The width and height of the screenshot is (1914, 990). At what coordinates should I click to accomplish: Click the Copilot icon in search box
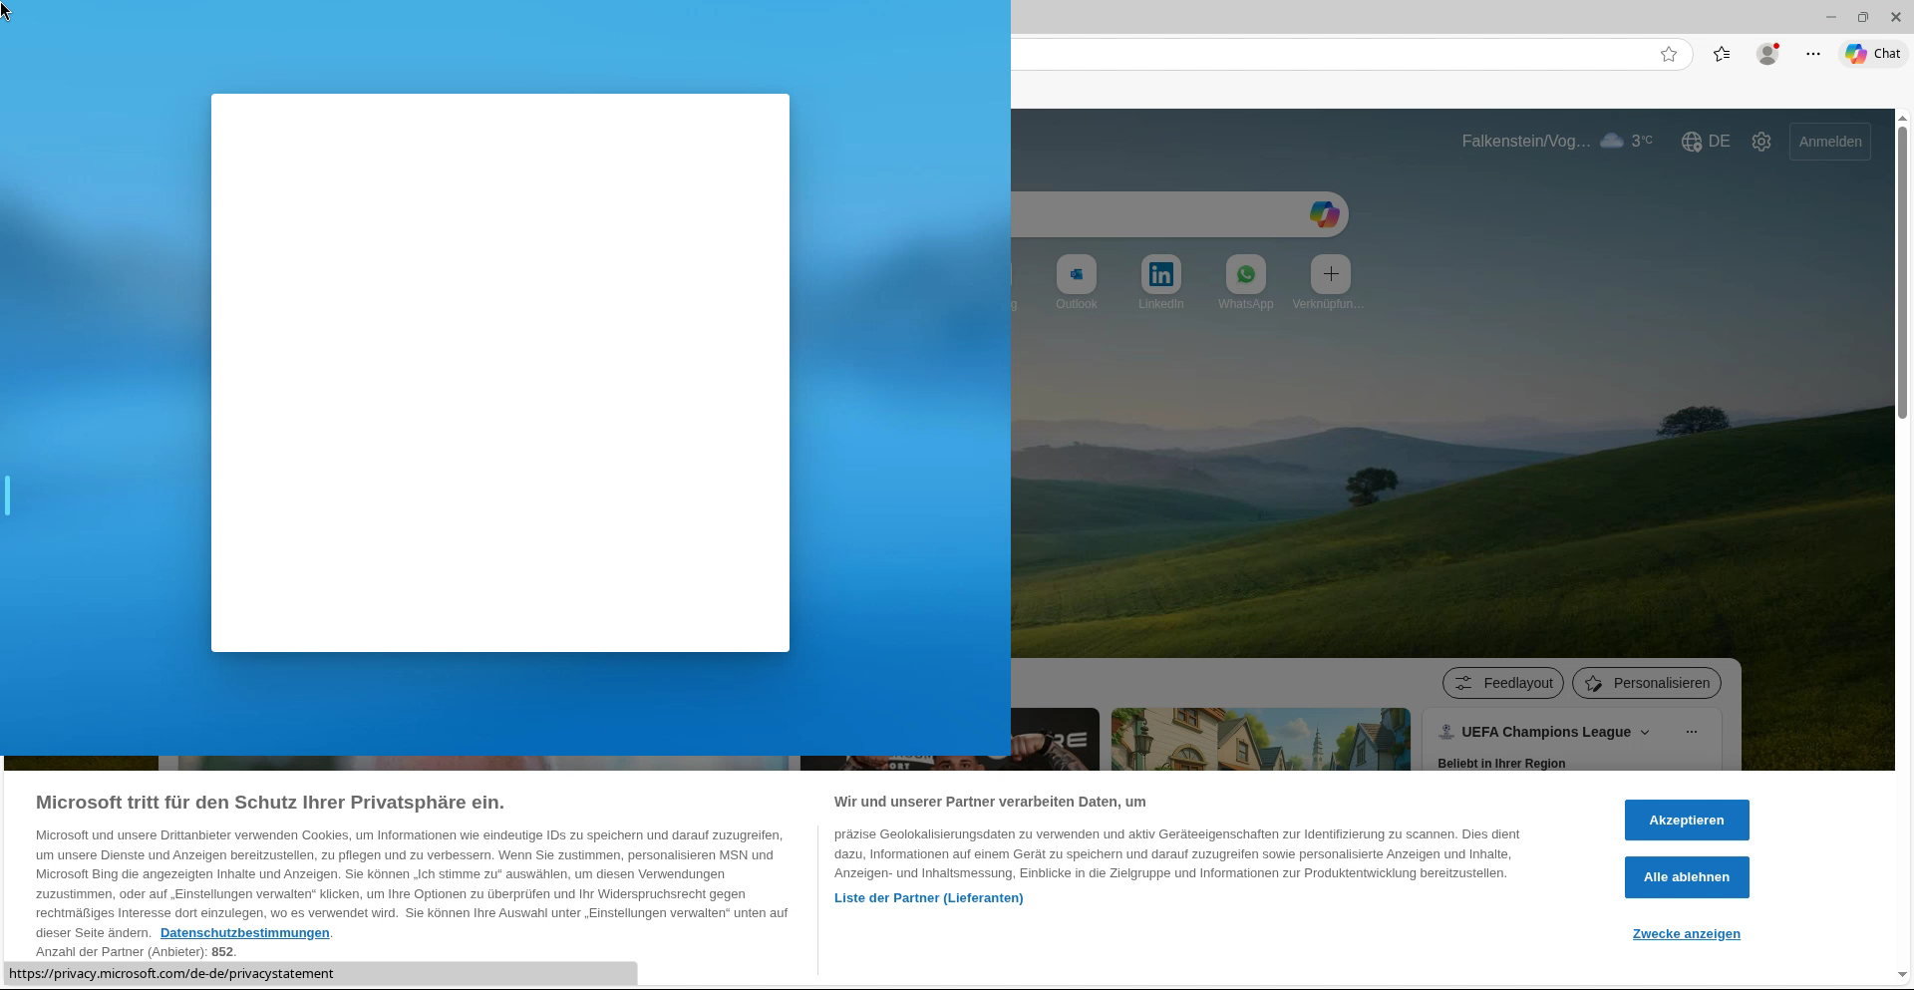[1324, 214]
